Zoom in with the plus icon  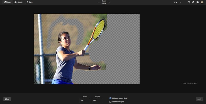click(109, 2)
